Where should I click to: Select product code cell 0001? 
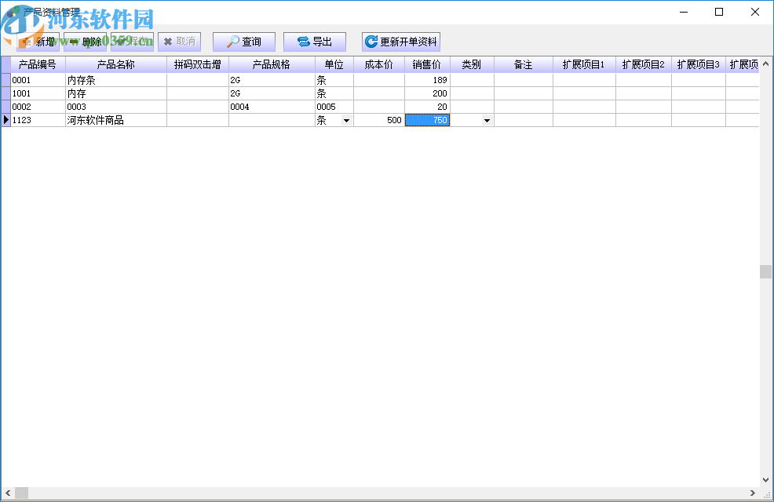pyautogui.click(x=38, y=80)
